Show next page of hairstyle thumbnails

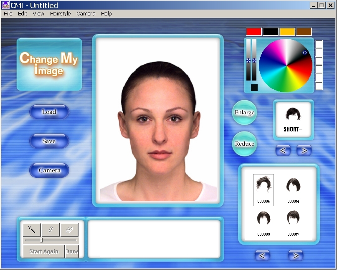296,255
